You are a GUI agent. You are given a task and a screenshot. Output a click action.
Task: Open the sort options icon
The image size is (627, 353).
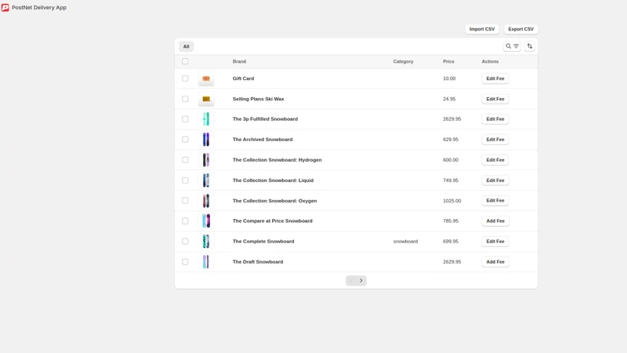click(x=530, y=46)
